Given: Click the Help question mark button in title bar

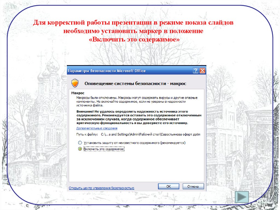Looking at the screenshot, I should coord(196,71).
